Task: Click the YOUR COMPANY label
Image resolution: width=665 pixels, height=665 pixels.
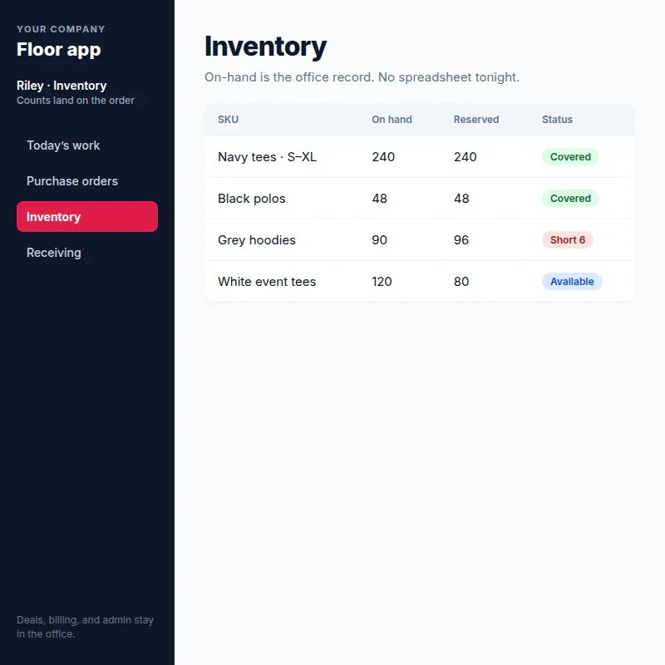Action: coord(61,29)
